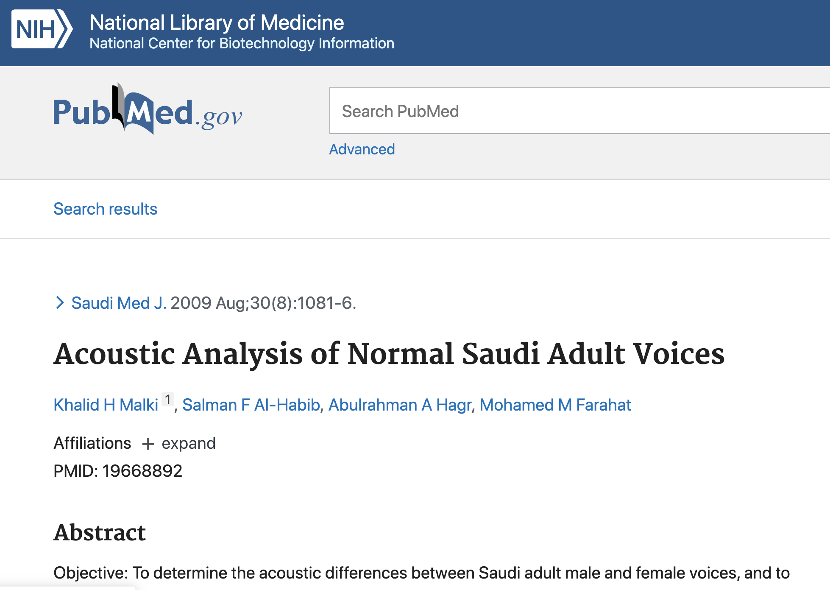Open author Khalid H Malki
This screenshot has height=590, width=830.
(x=106, y=405)
